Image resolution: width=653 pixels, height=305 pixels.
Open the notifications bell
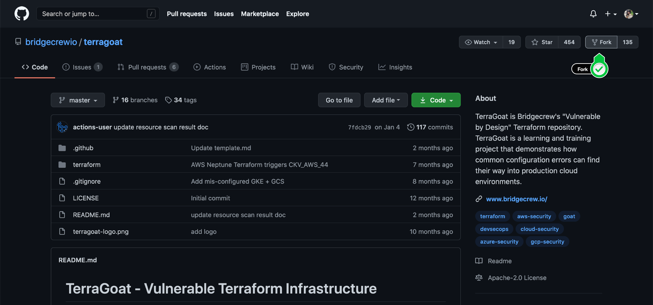click(593, 14)
